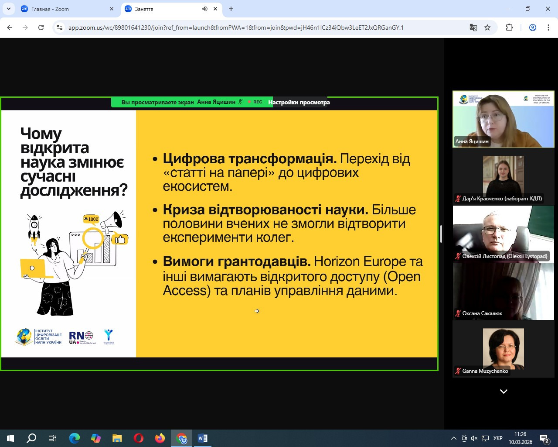Expand more participants with the down chevron
The image size is (558, 447).
click(504, 392)
